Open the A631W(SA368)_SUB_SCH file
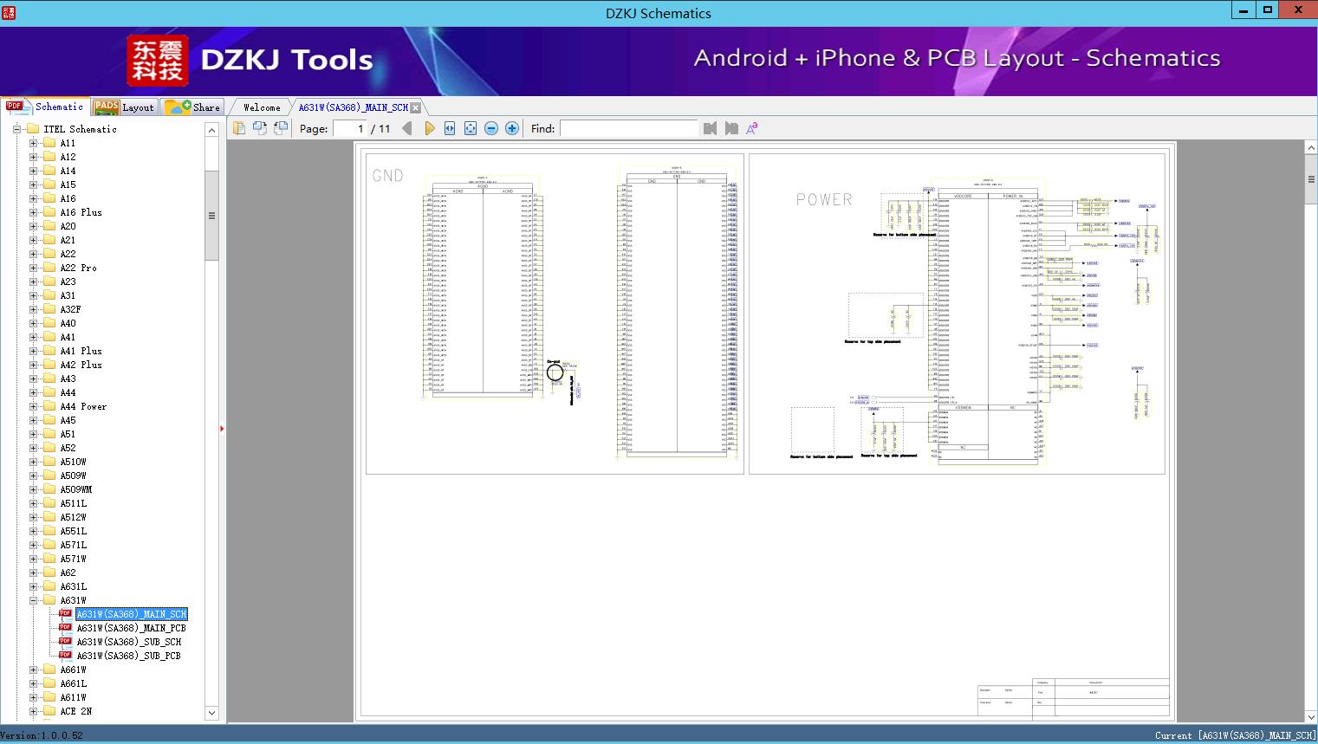This screenshot has height=744, width=1318. coord(128,642)
